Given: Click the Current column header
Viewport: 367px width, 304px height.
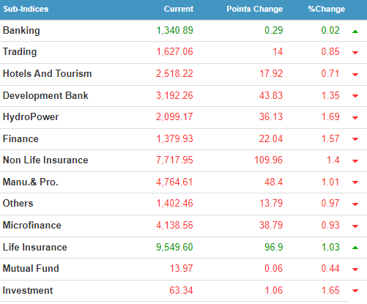Looking at the screenshot, I should click(179, 9).
